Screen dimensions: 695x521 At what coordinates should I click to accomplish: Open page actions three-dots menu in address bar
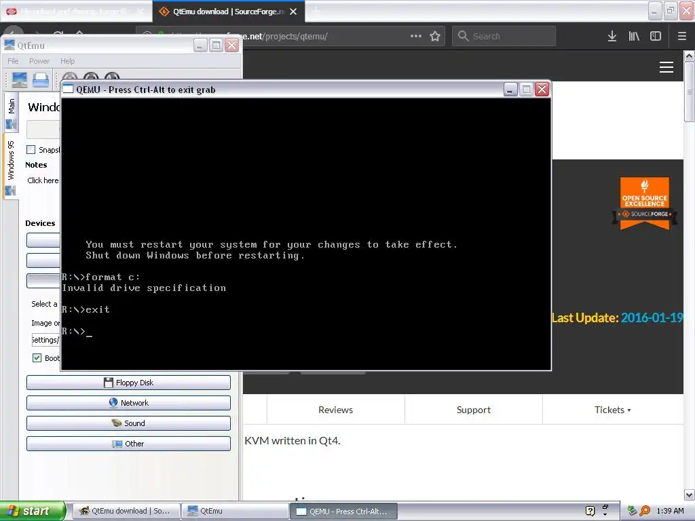tap(416, 36)
